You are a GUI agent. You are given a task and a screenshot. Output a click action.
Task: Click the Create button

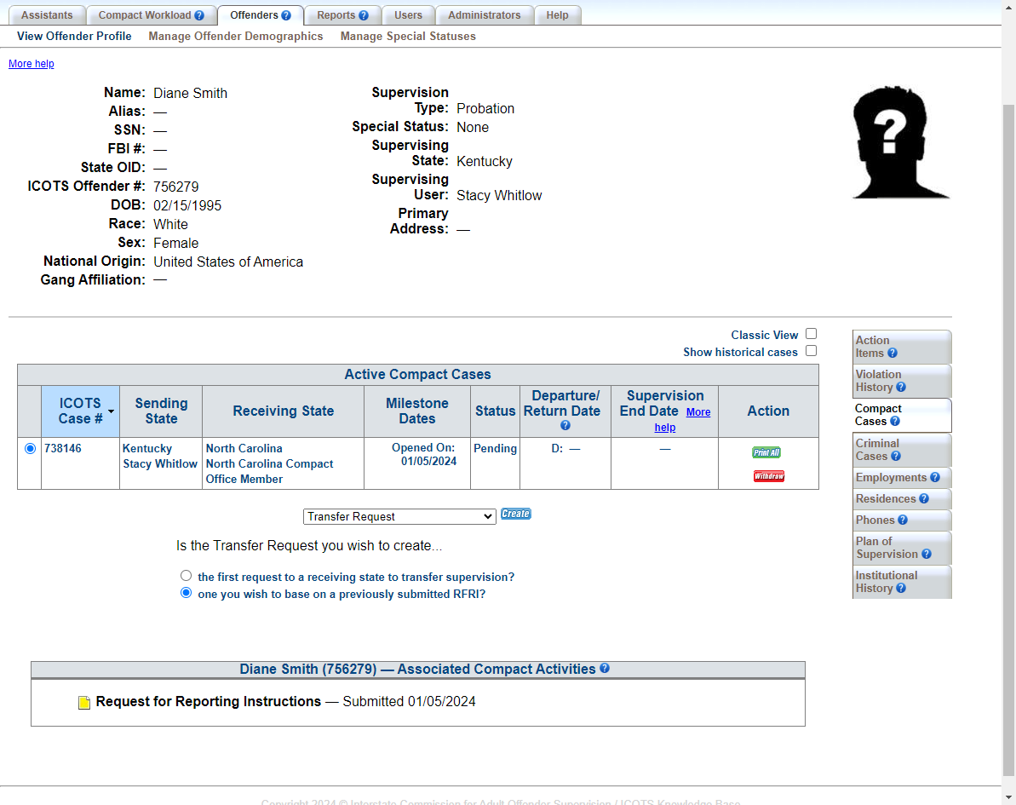coord(516,514)
